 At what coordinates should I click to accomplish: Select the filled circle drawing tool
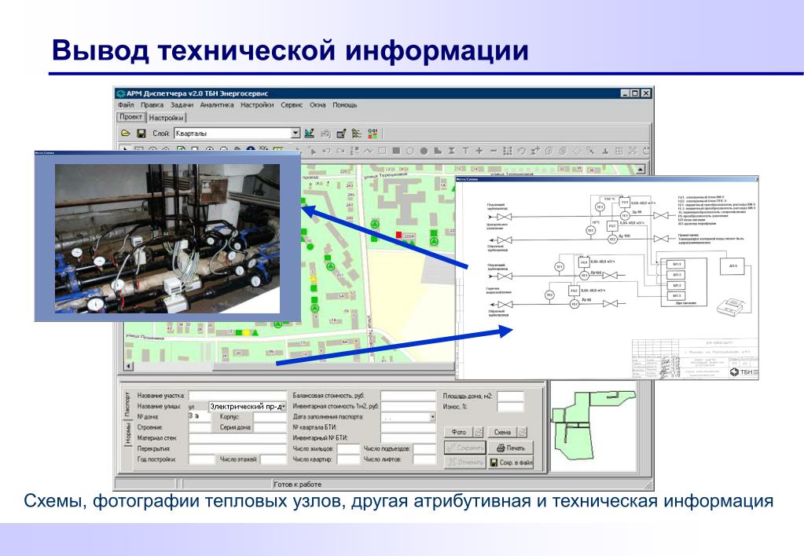click(x=424, y=151)
